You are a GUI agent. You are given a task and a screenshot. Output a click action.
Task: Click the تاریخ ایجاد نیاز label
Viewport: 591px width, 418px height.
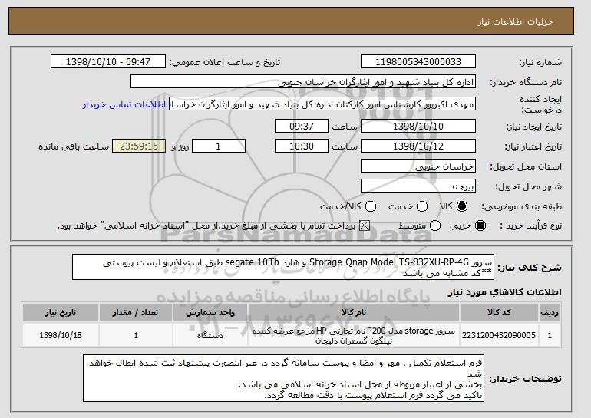tap(533, 127)
